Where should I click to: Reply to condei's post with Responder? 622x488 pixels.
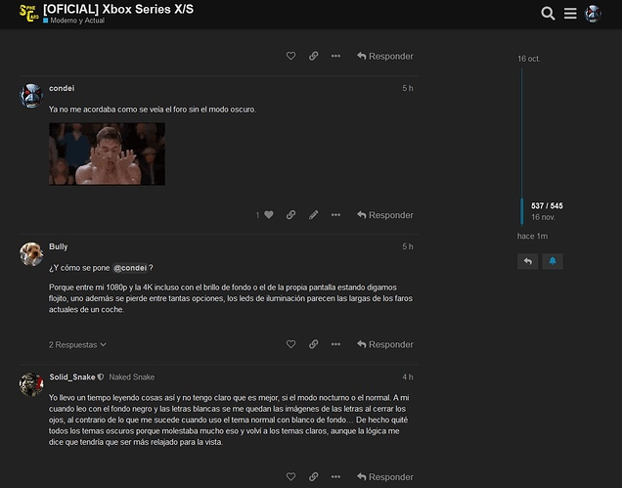pyautogui.click(x=384, y=215)
